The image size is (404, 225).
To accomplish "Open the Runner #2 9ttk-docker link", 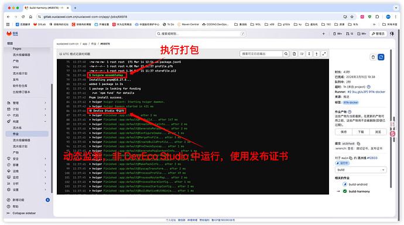I will point(366,92).
